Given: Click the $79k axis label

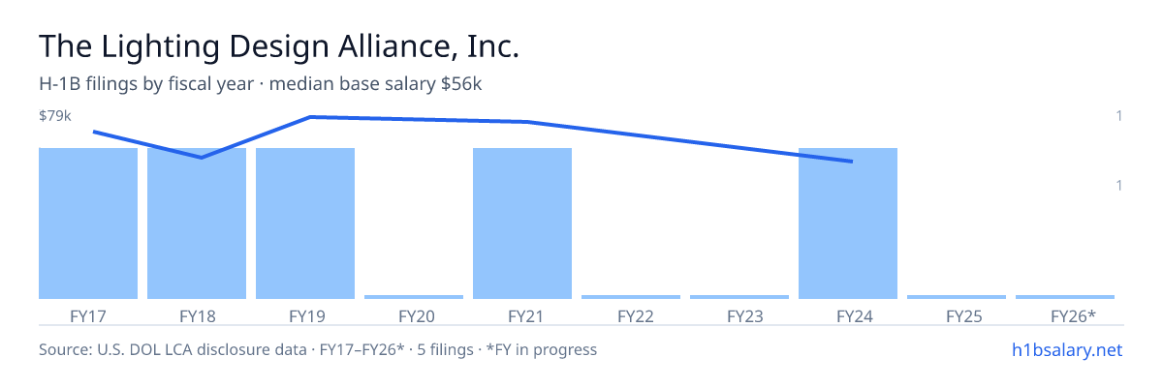Looking at the screenshot, I should 55,116.
